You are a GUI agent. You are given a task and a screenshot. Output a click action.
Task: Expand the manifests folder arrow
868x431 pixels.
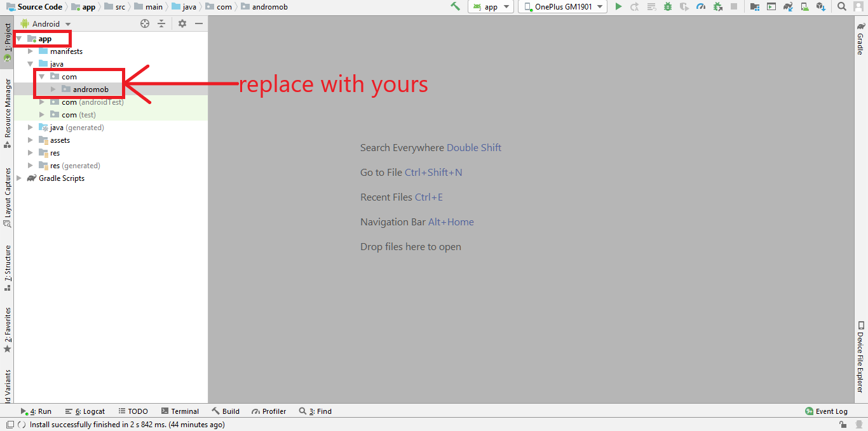pos(30,51)
